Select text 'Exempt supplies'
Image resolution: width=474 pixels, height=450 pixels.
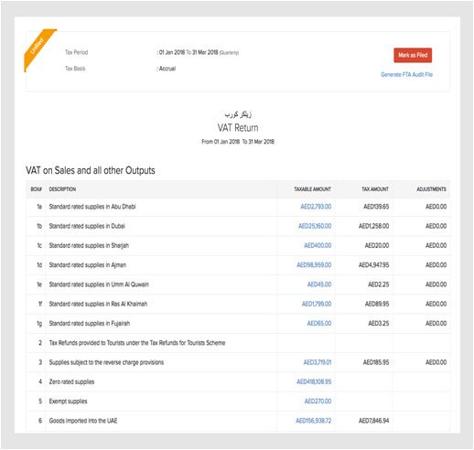[68, 402]
